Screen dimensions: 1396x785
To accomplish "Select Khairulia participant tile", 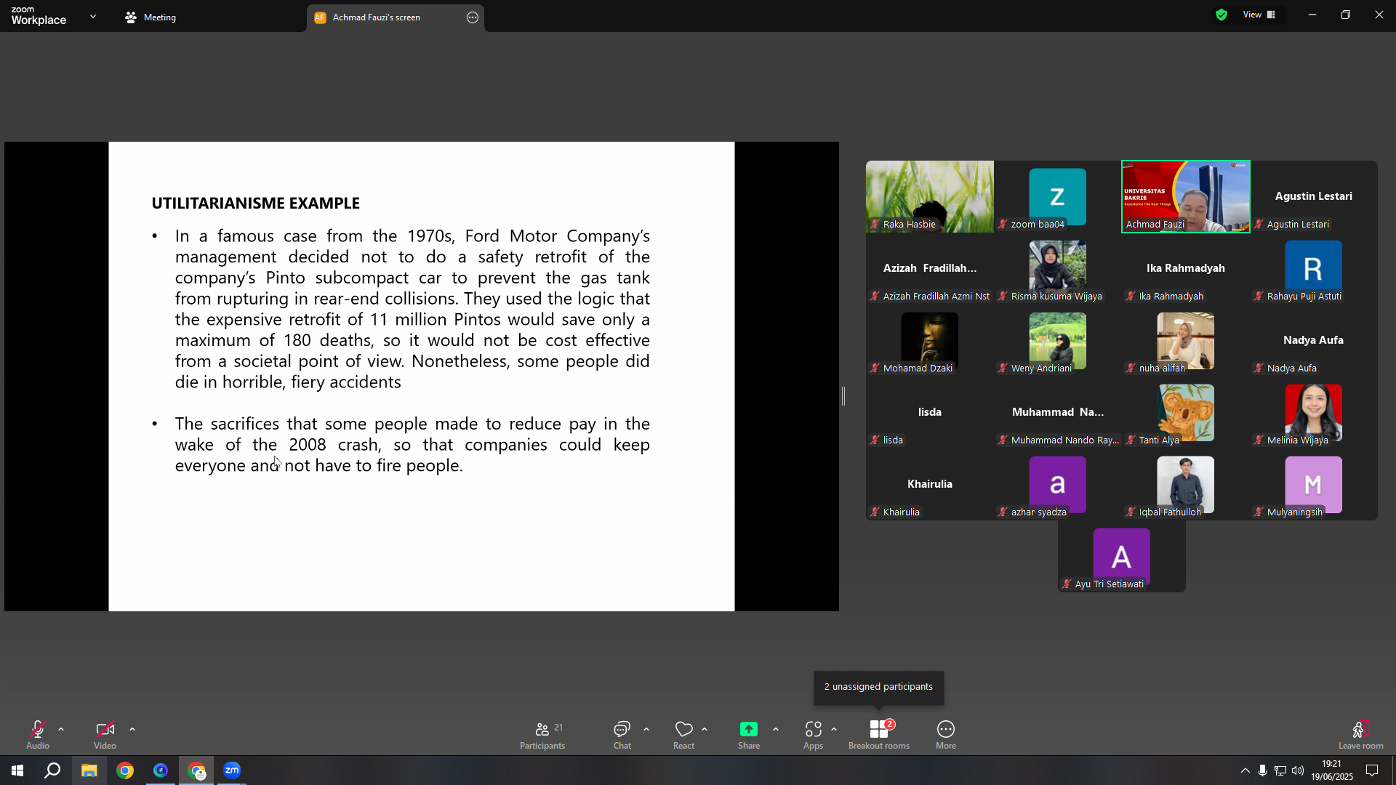I will (930, 484).
